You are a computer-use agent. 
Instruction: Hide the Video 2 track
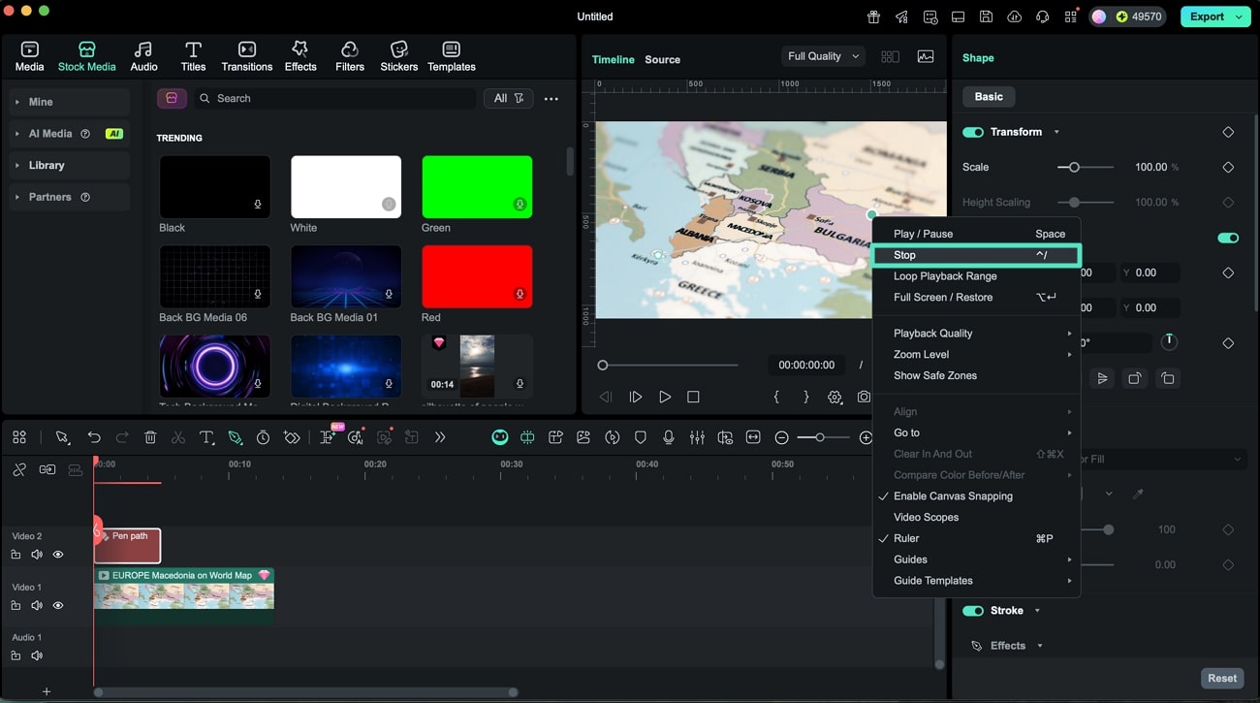[x=58, y=555]
